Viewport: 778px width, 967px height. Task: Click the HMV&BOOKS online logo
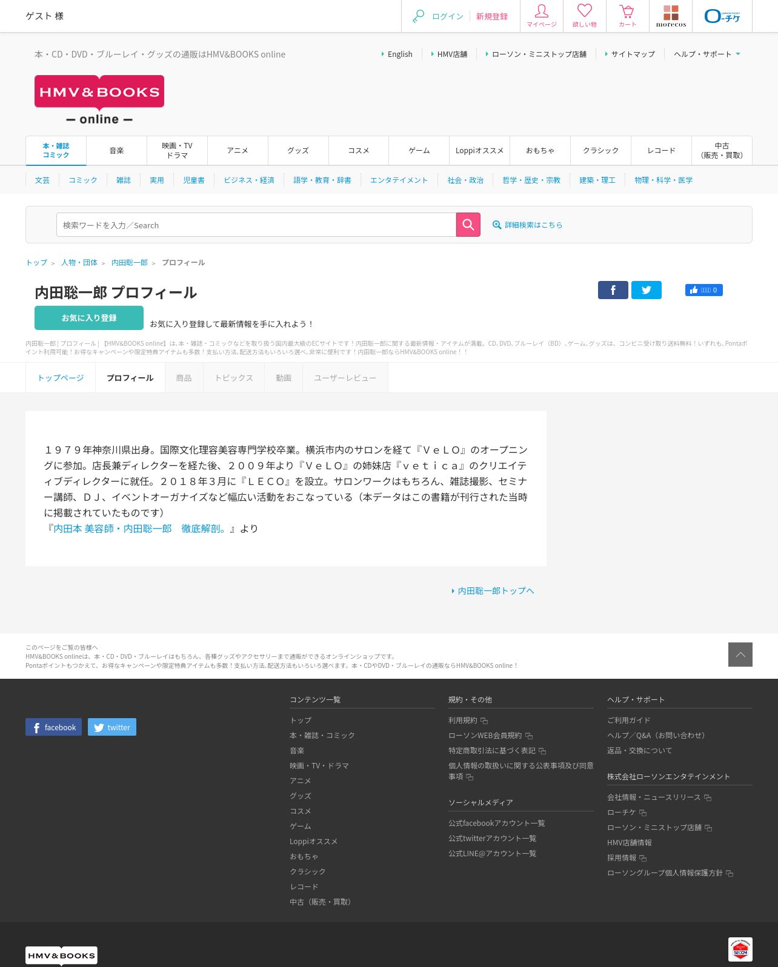tap(99, 100)
